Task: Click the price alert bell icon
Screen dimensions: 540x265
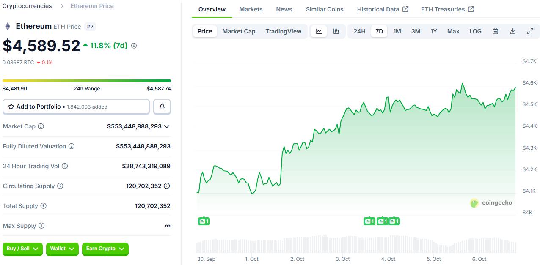Action: (x=162, y=107)
